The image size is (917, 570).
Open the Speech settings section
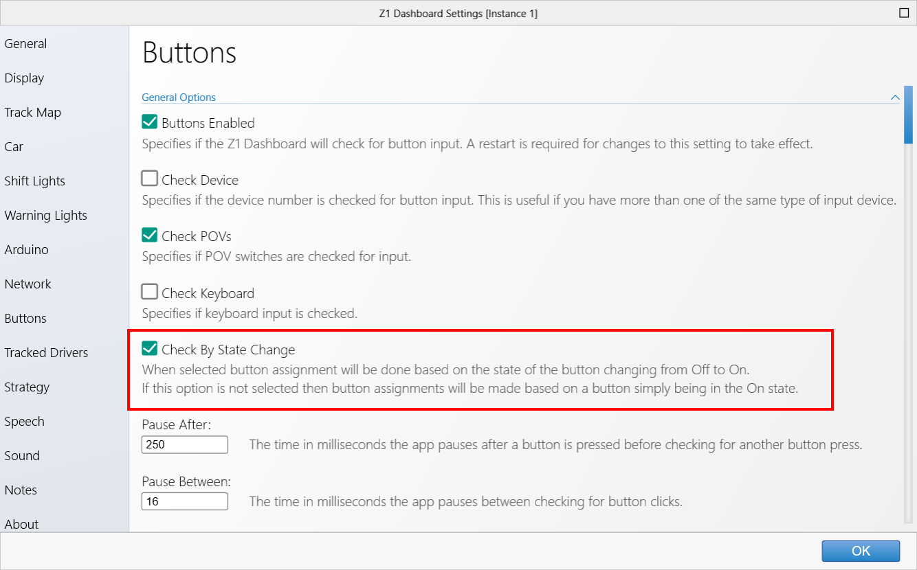pos(24,422)
